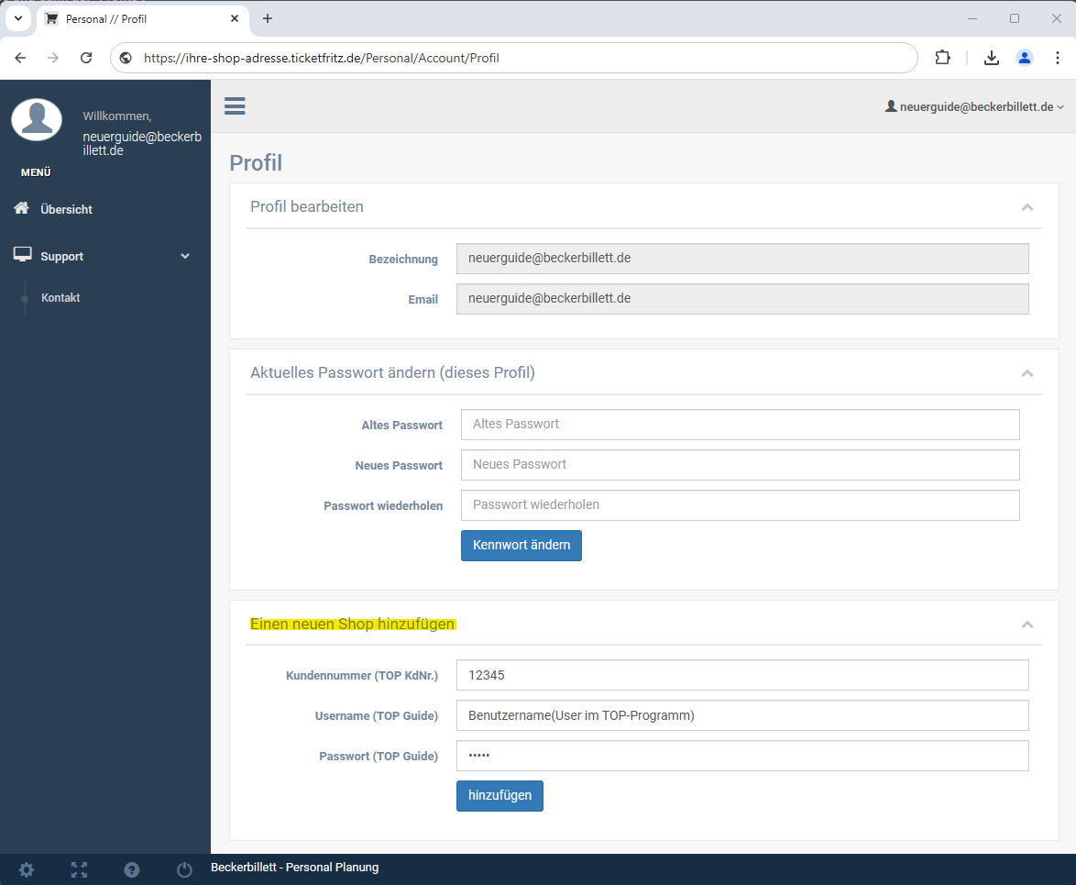
Task: Click the user avatar in sidebar
Action: [x=37, y=119]
